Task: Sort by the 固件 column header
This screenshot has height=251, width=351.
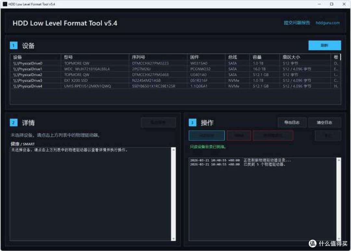Action: click(x=206, y=57)
